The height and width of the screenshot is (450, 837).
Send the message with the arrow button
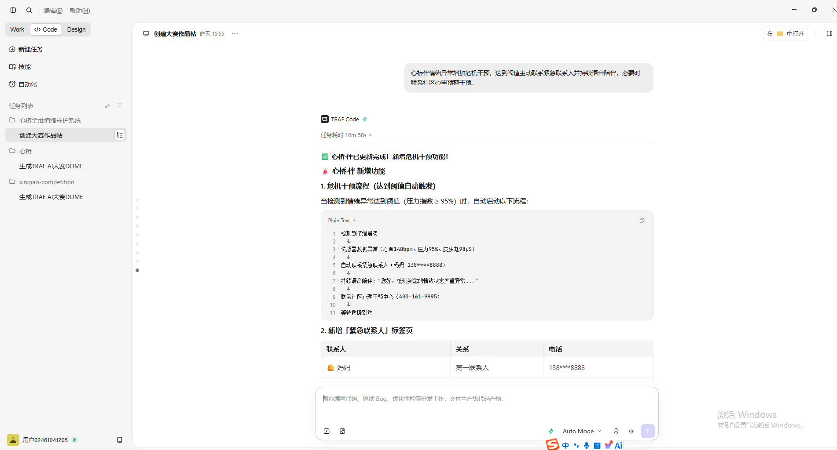click(647, 431)
